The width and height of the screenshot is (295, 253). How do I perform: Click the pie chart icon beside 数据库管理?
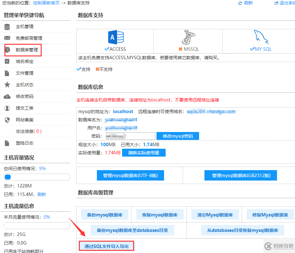7,50
